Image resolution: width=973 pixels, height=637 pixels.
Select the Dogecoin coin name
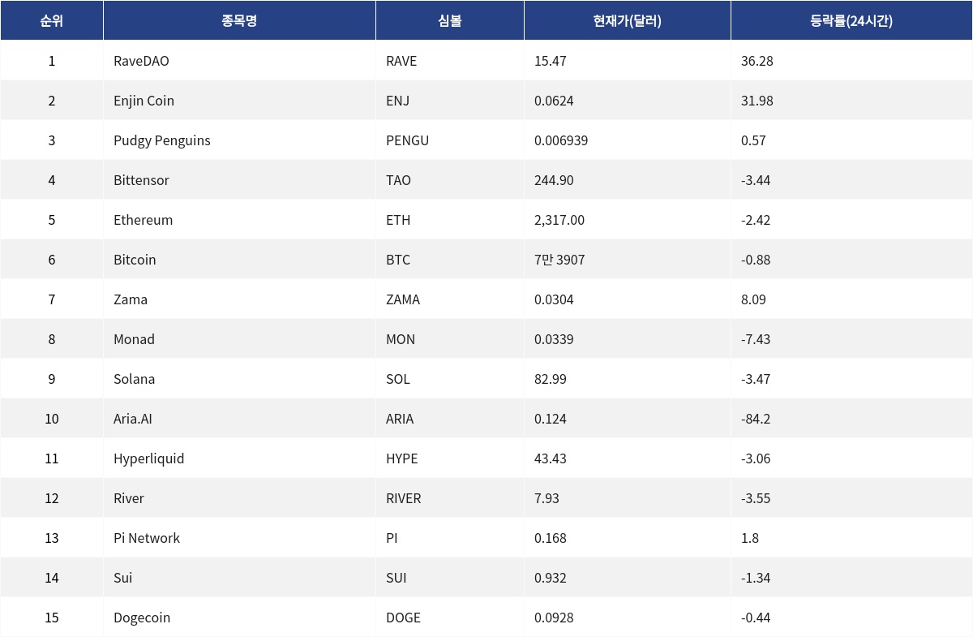pyautogui.click(x=142, y=618)
